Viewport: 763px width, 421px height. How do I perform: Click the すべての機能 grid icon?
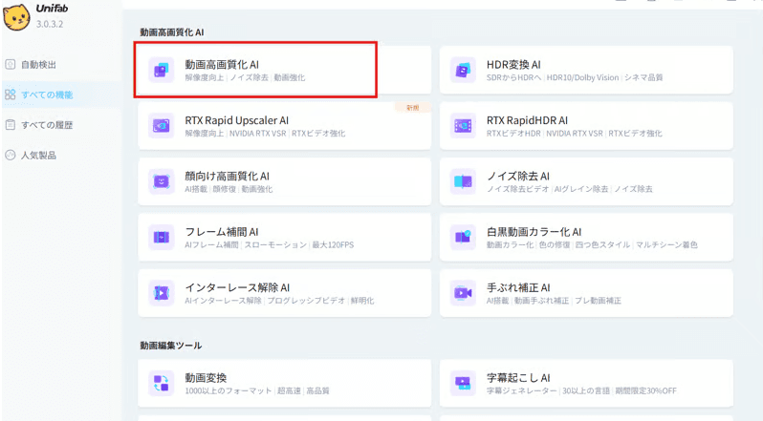[11, 95]
